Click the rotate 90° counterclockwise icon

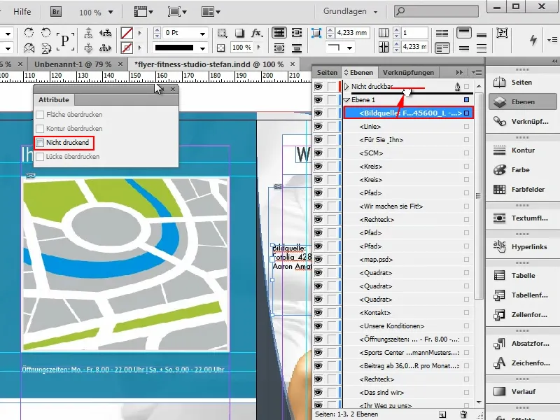coord(45,33)
